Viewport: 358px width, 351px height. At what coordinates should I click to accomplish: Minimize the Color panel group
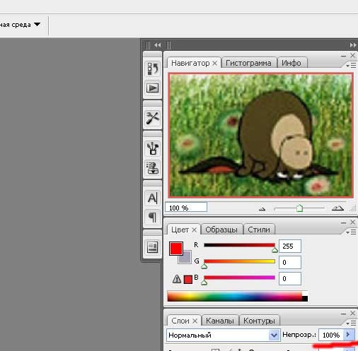click(x=343, y=222)
